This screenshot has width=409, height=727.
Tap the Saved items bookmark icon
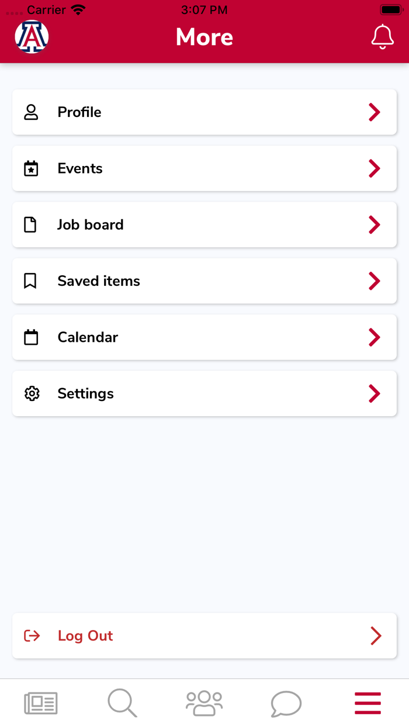[x=30, y=281]
